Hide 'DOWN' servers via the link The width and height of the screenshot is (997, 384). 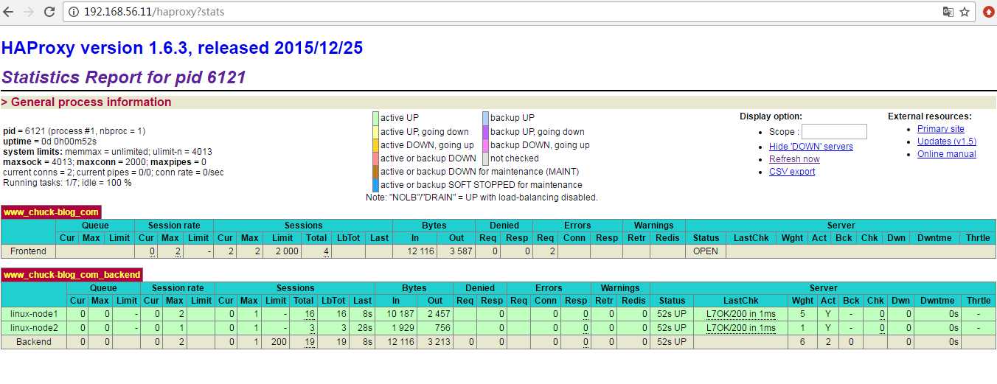click(811, 147)
